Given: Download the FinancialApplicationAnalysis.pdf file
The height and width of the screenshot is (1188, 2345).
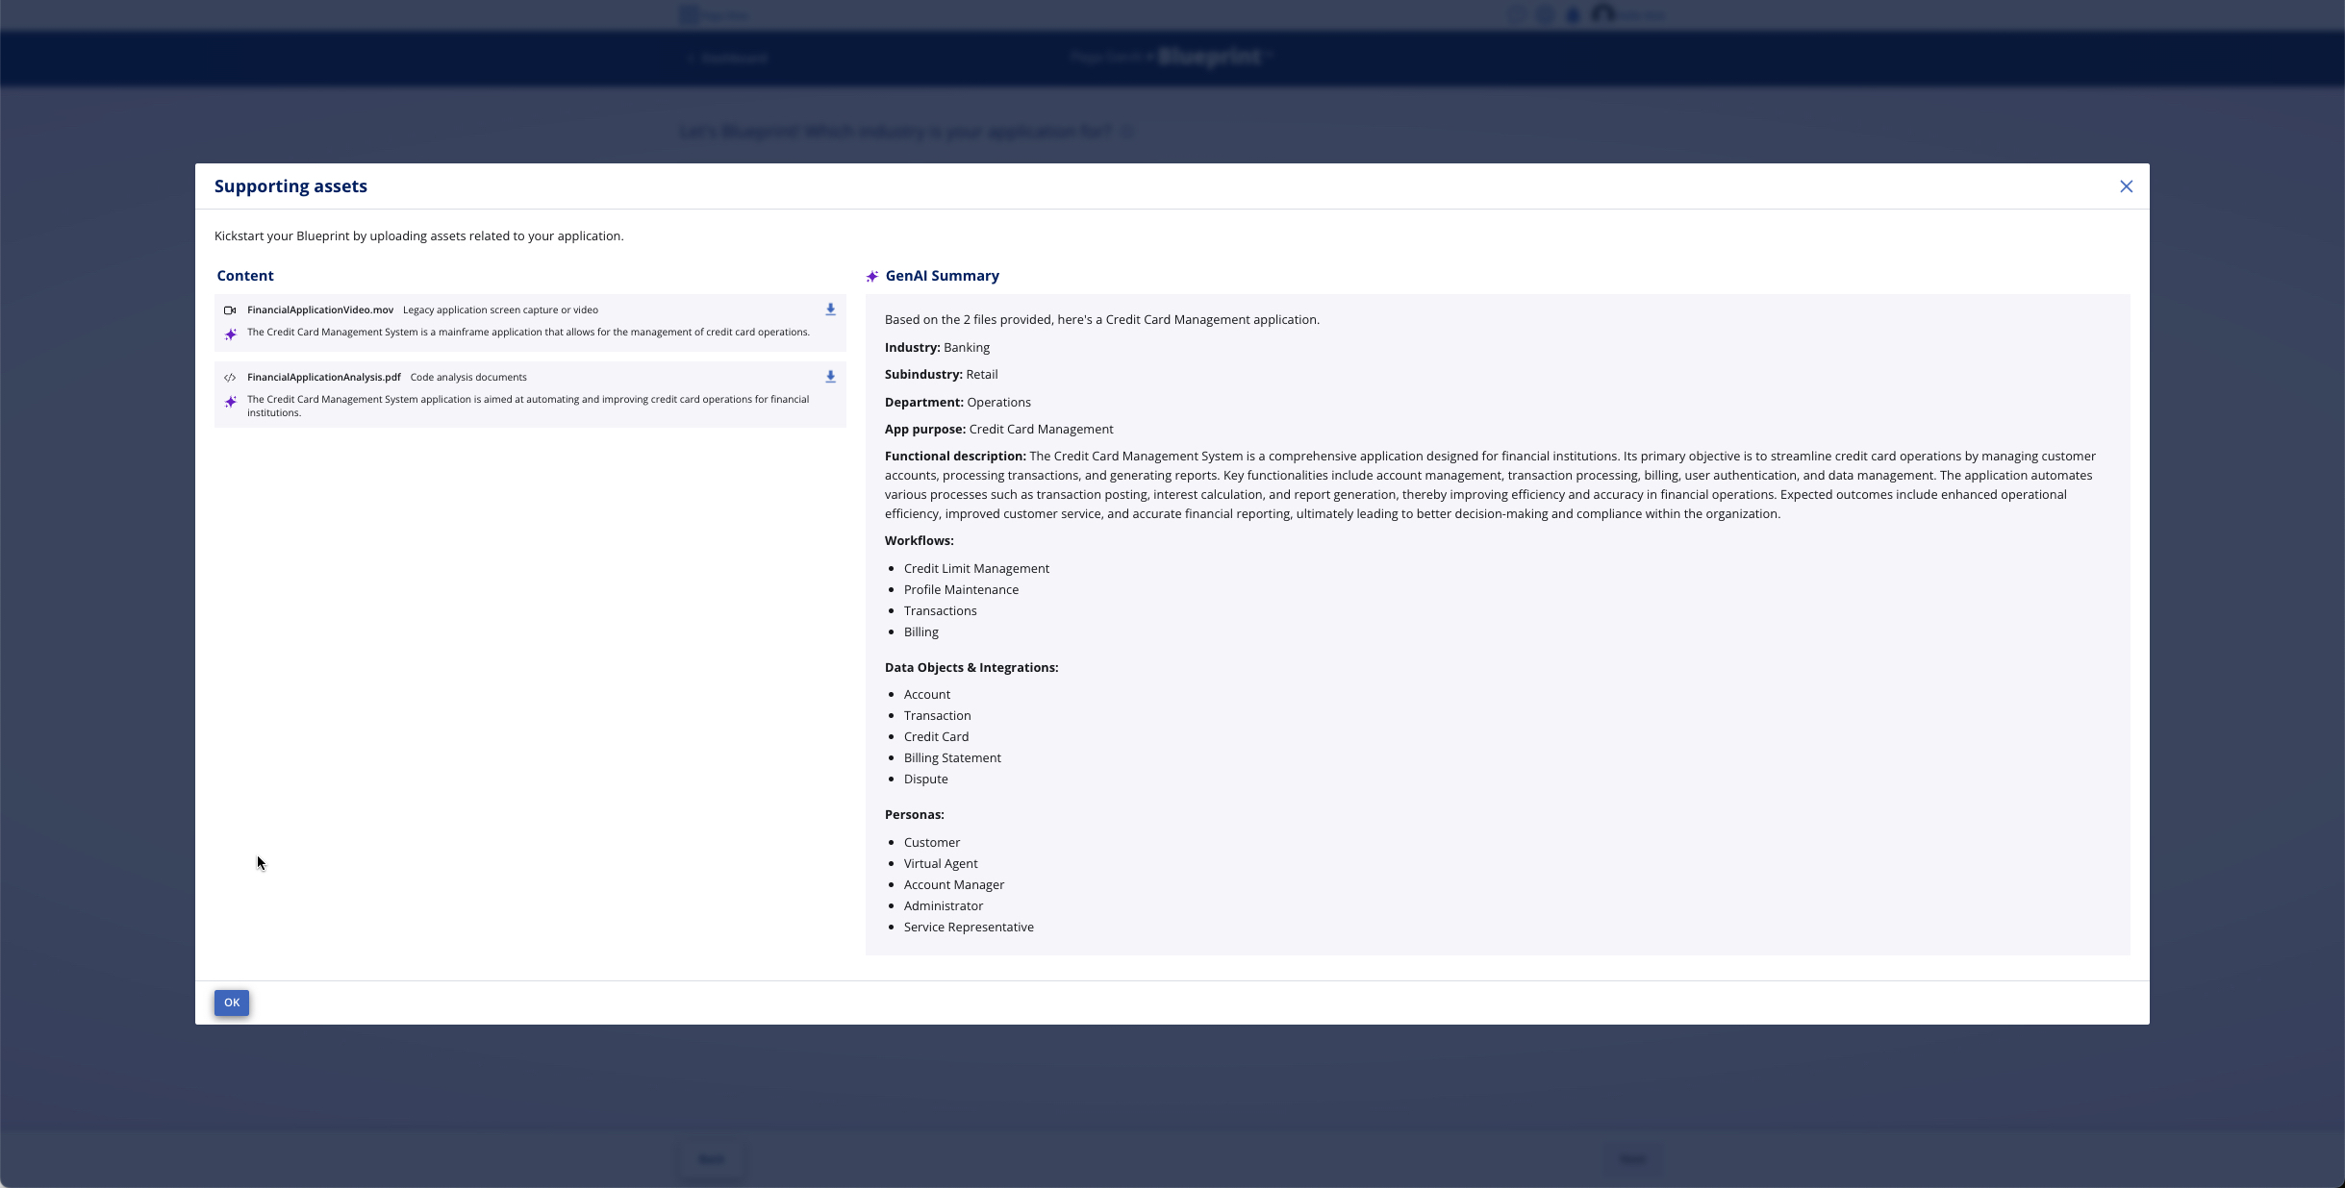Looking at the screenshot, I should tap(830, 377).
